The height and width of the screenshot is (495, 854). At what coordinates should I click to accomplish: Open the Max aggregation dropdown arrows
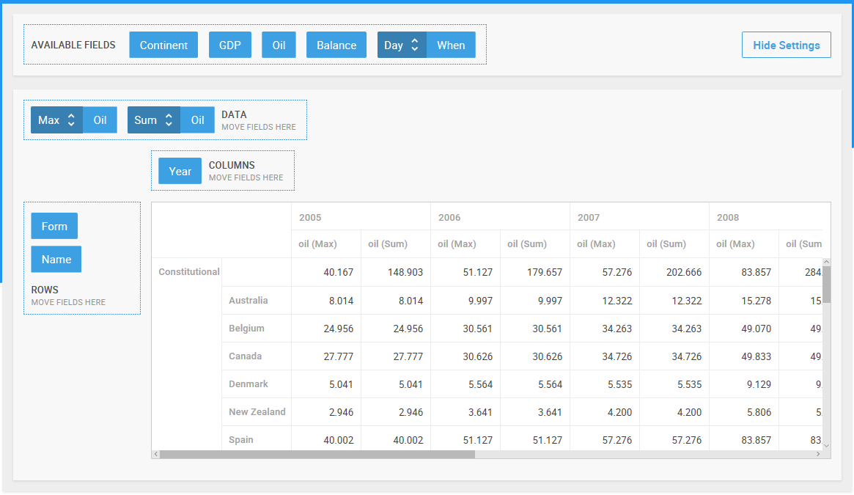tap(71, 120)
